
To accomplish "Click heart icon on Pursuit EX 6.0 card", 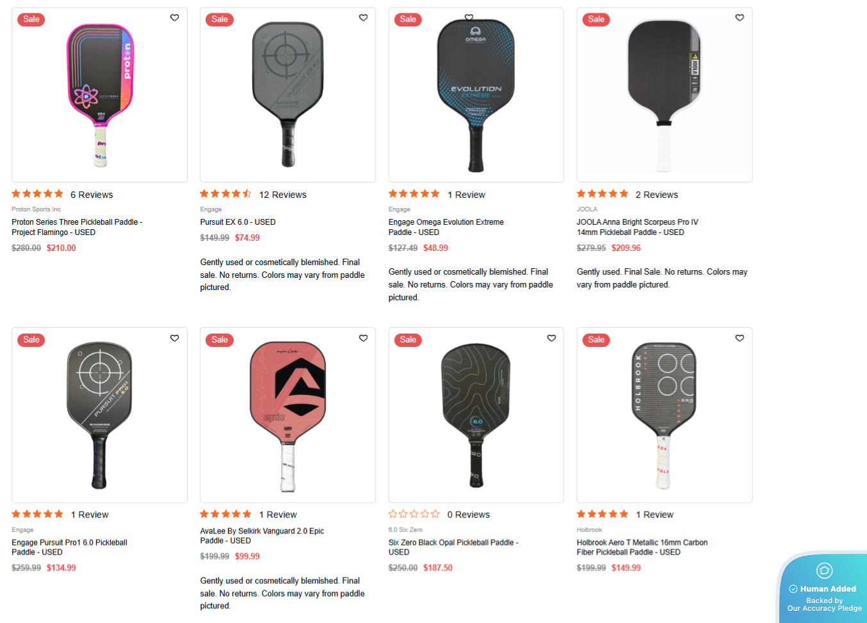I will coord(363,18).
